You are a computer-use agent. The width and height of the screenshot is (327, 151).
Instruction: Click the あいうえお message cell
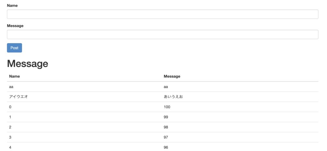coord(240,97)
